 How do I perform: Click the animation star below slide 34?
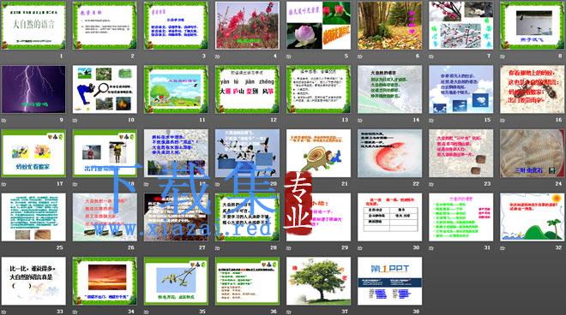75,312
